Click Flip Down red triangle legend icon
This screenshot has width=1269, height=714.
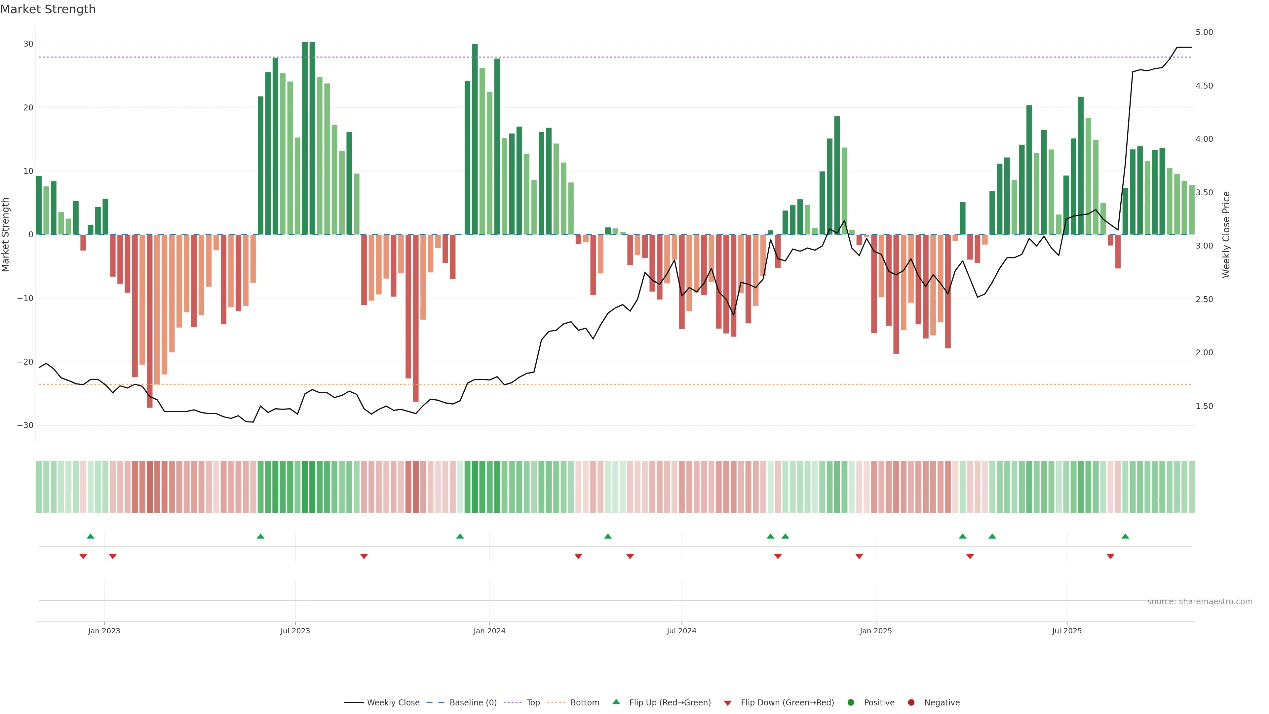click(x=728, y=703)
